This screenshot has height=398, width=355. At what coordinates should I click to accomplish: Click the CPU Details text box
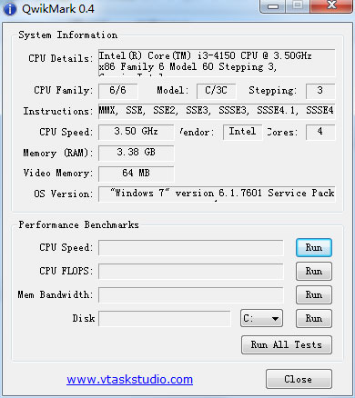(217, 63)
